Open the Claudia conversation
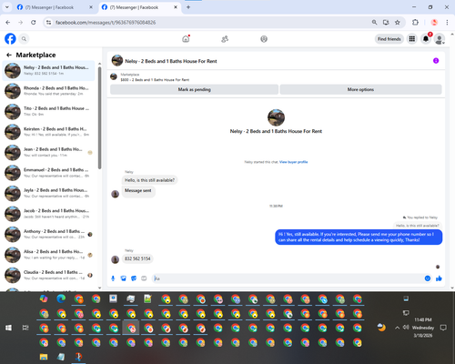The height and width of the screenshot is (364, 455). click(x=49, y=275)
